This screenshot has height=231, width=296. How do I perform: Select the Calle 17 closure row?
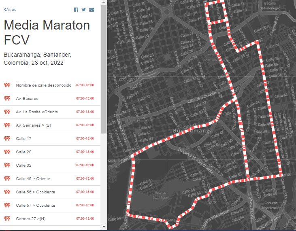(x=50, y=139)
